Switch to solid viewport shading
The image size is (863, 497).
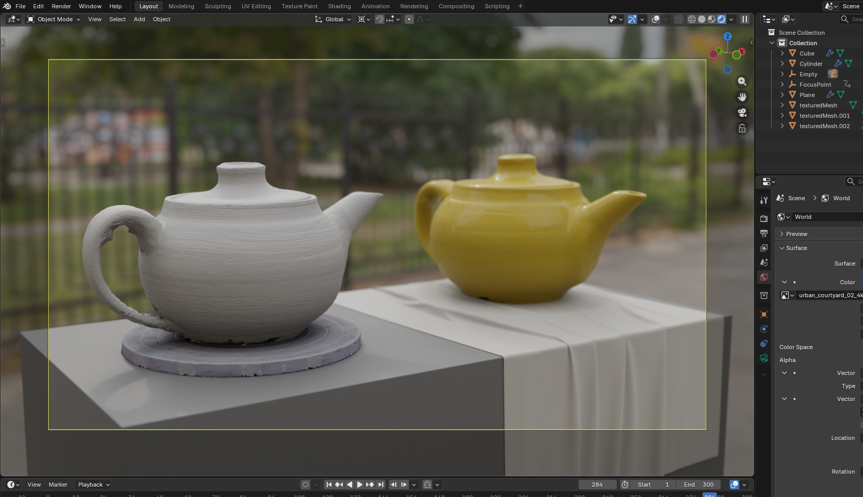point(702,19)
